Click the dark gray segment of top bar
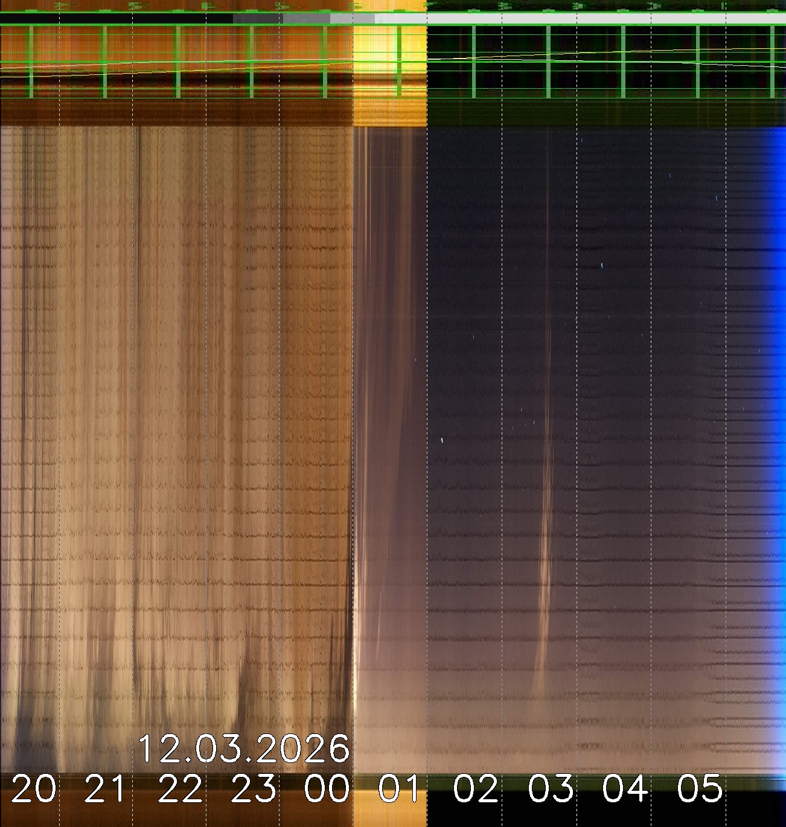 [258, 19]
